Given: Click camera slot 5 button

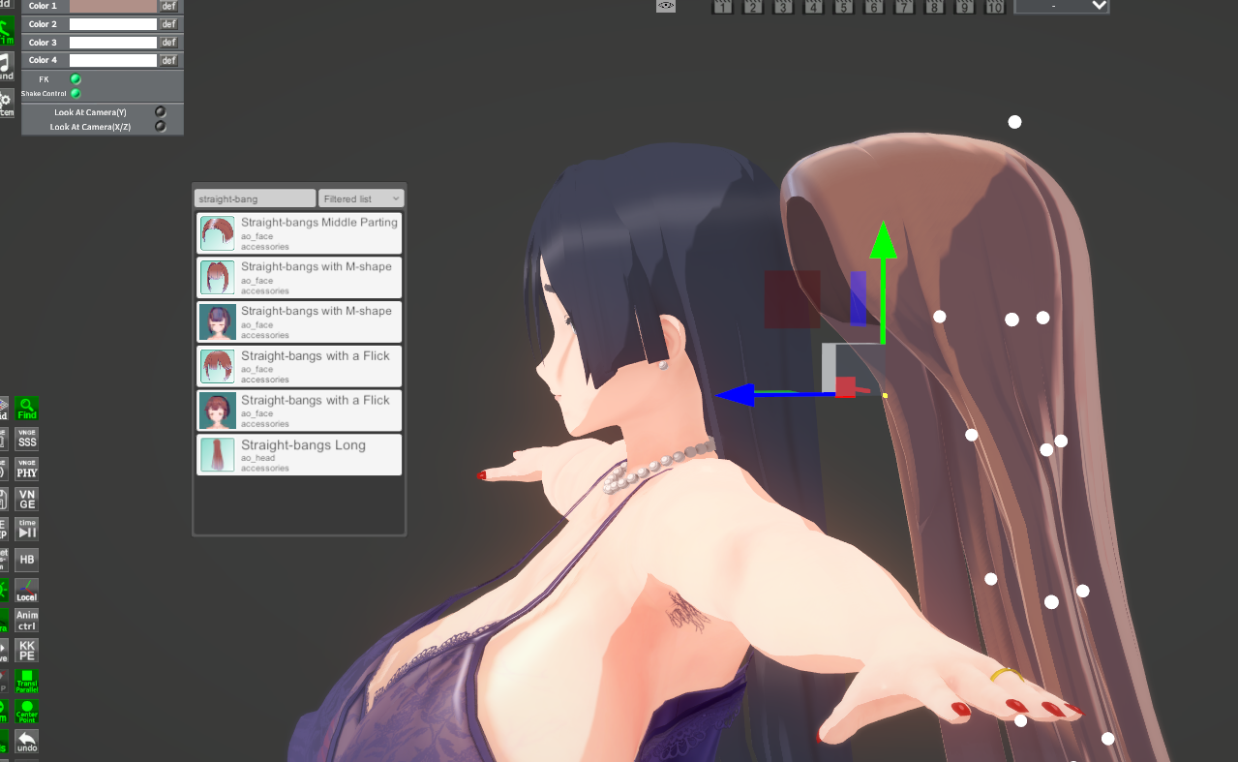Looking at the screenshot, I should tap(843, 7).
